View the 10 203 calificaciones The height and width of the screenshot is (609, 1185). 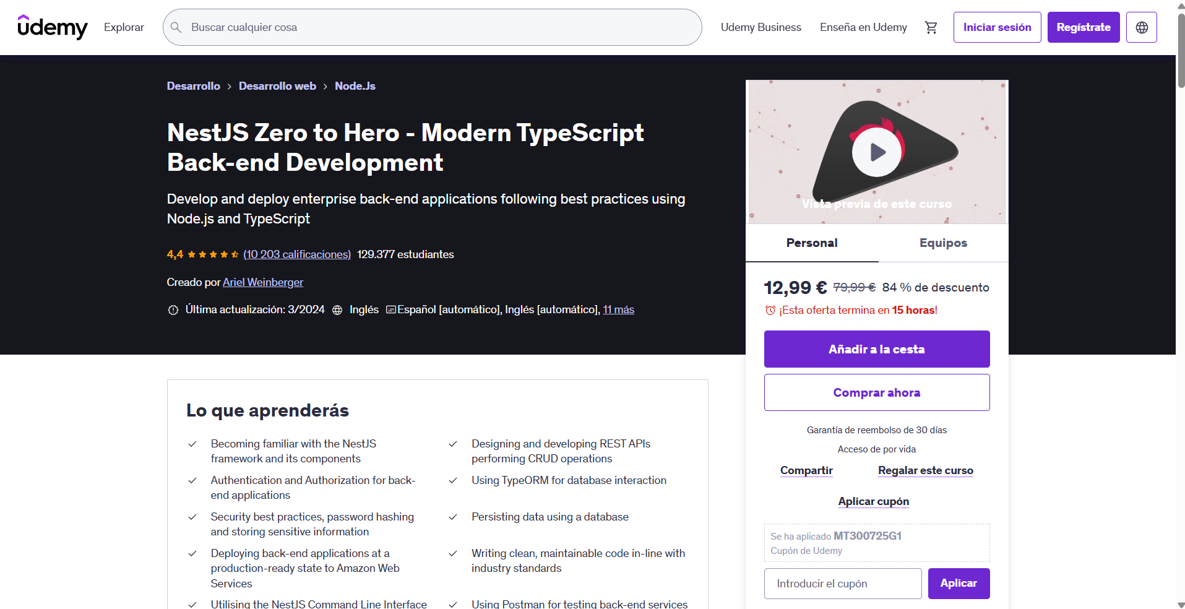click(296, 254)
